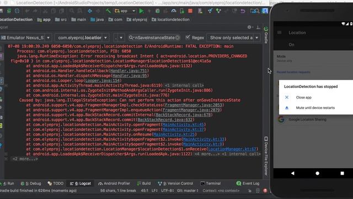Open the Git: master branch selector
The image size is (353, 199).
188,191
